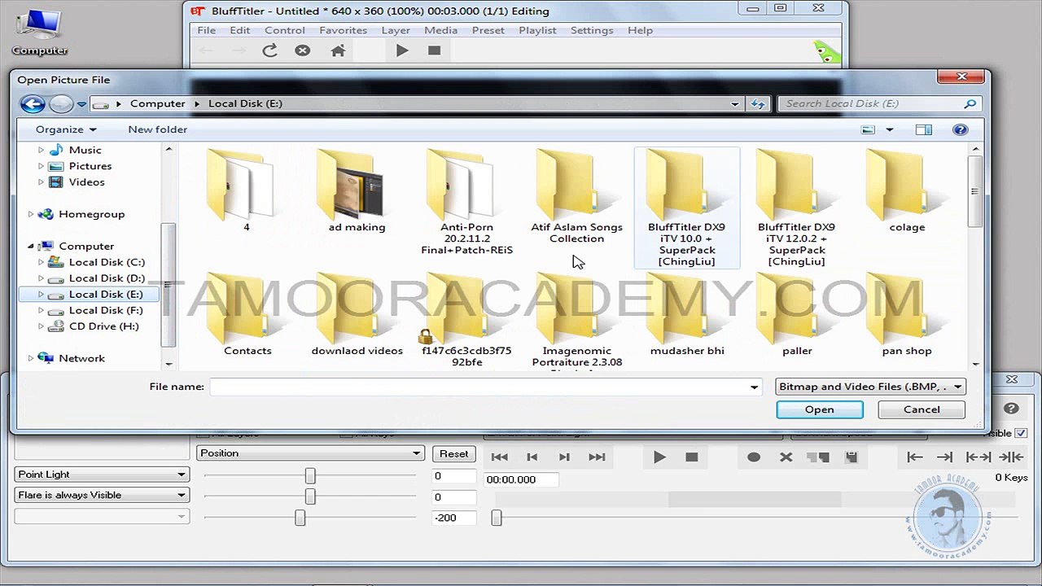The height and width of the screenshot is (586, 1042).
Task: Select the Atif Aslam Songs Collection folder
Action: (x=576, y=197)
